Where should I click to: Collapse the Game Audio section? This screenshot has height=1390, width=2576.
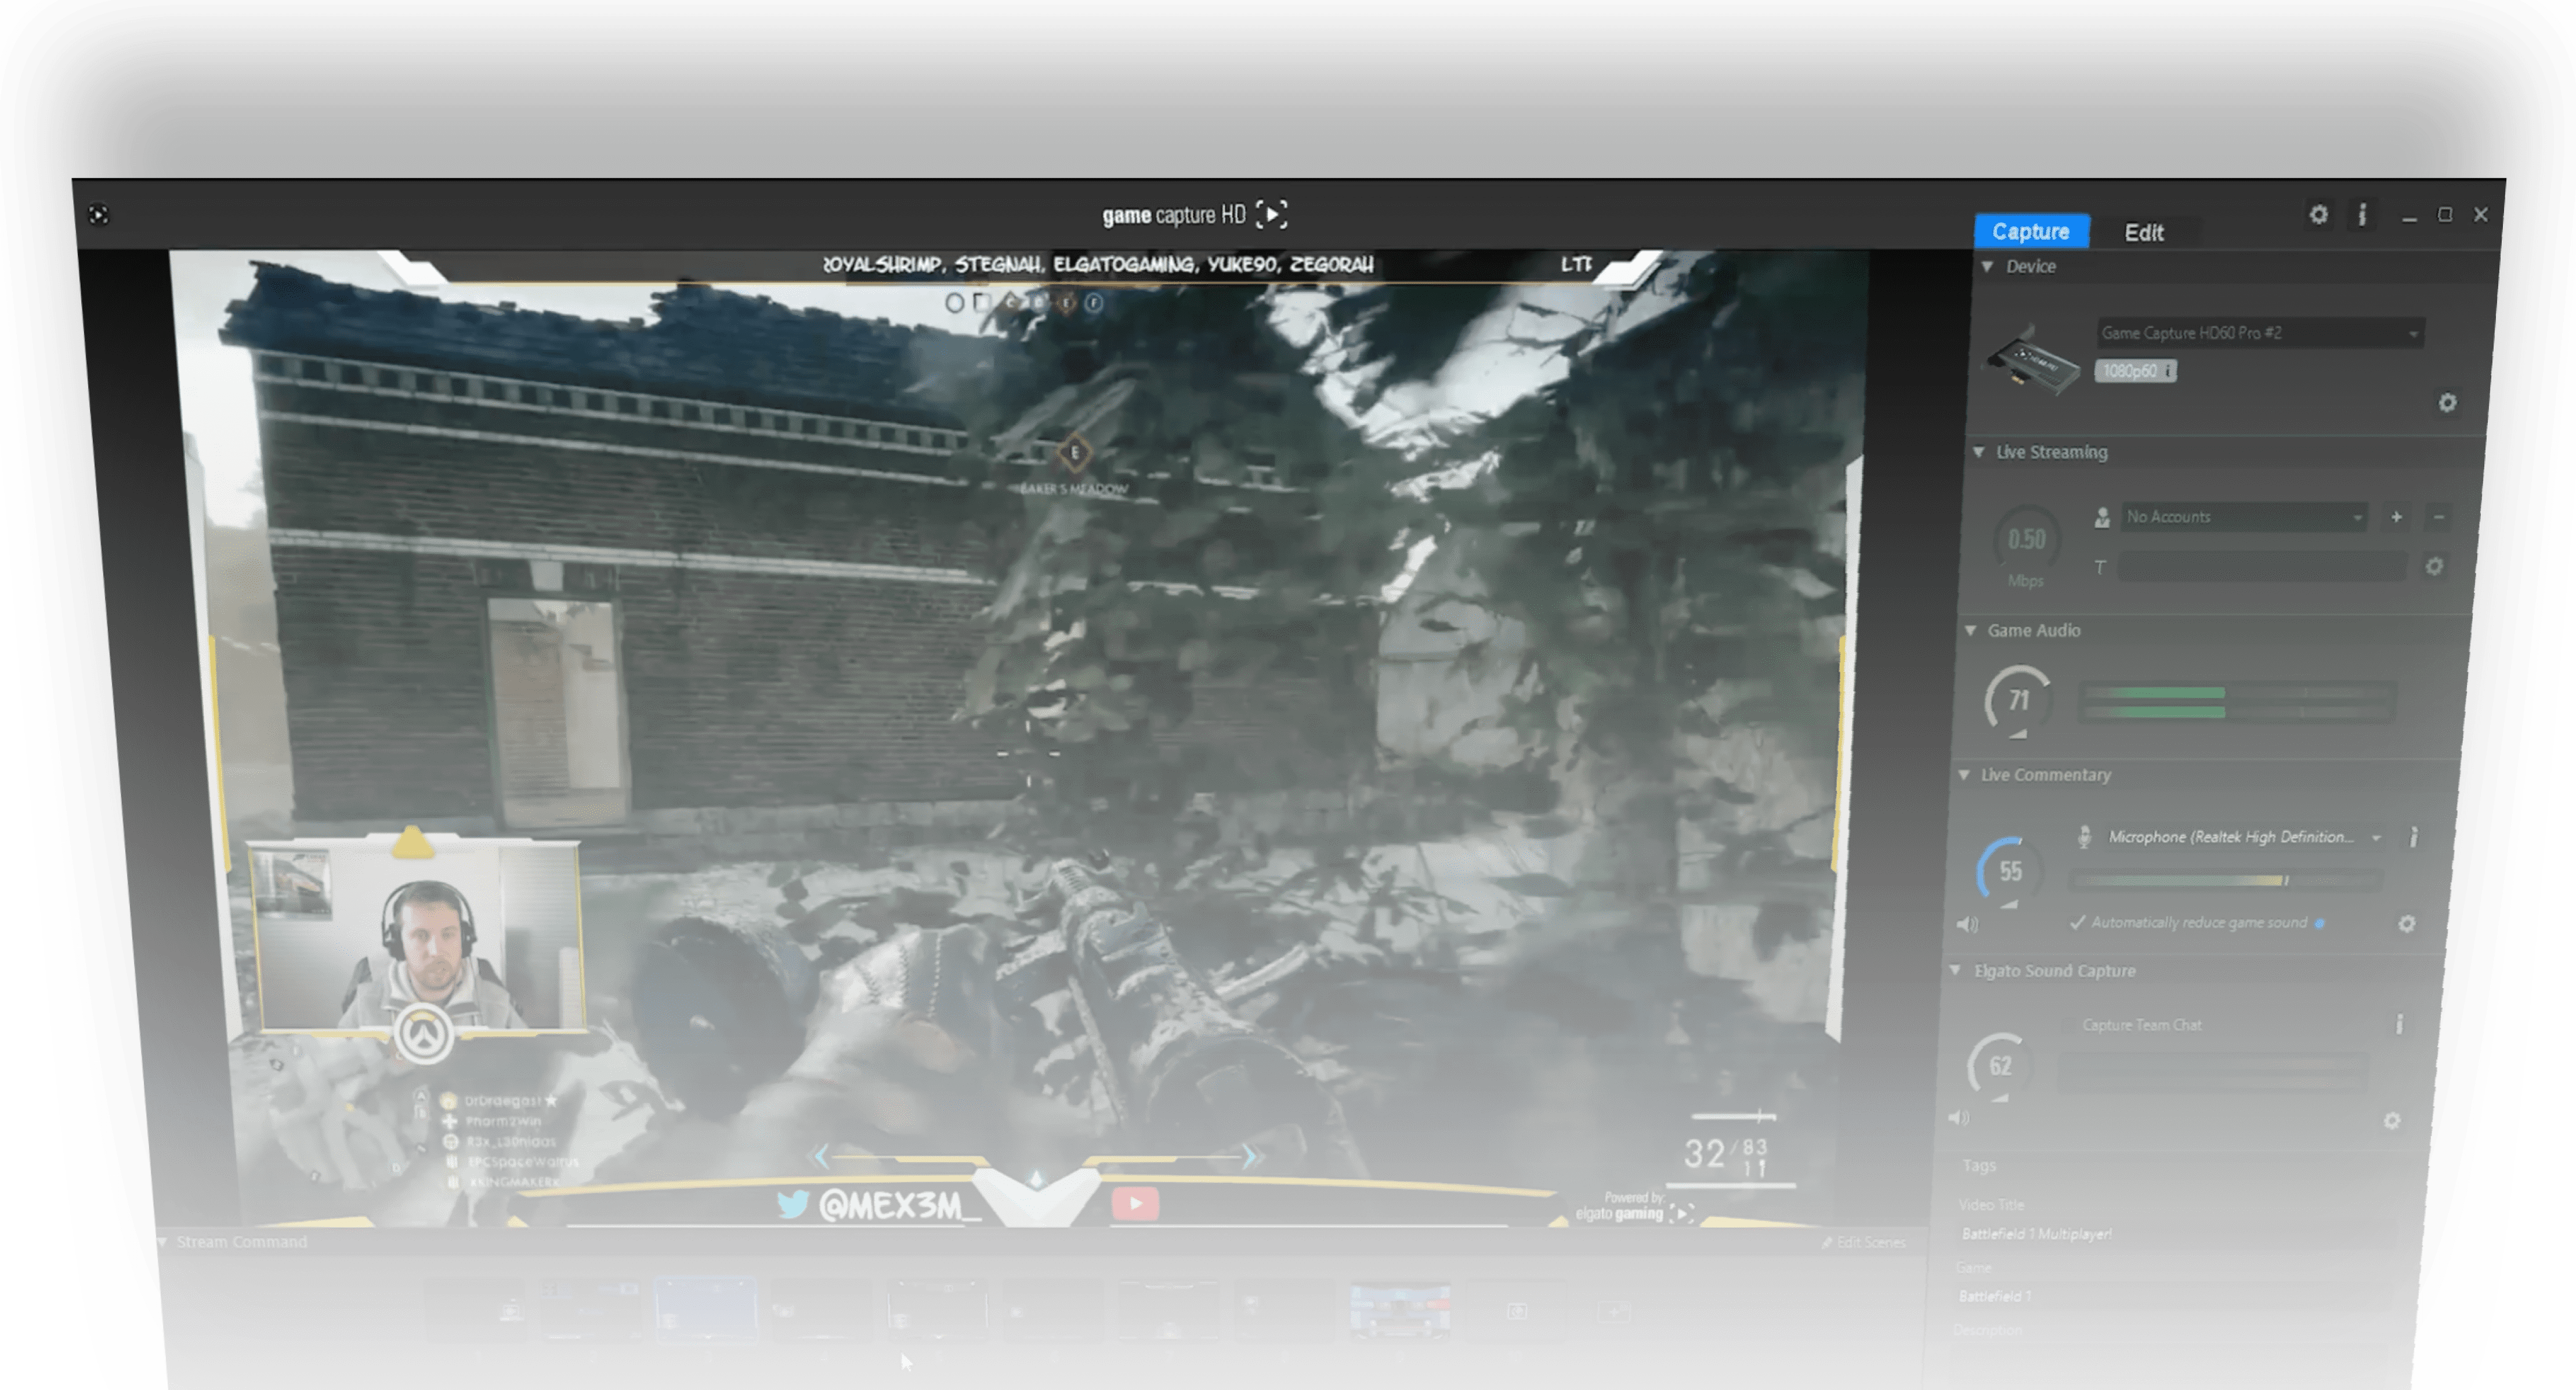coord(1970,630)
